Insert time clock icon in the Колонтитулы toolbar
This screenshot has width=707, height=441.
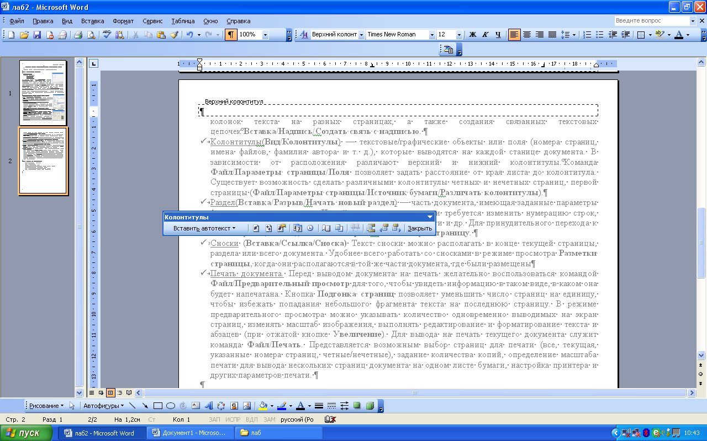(x=310, y=228)
